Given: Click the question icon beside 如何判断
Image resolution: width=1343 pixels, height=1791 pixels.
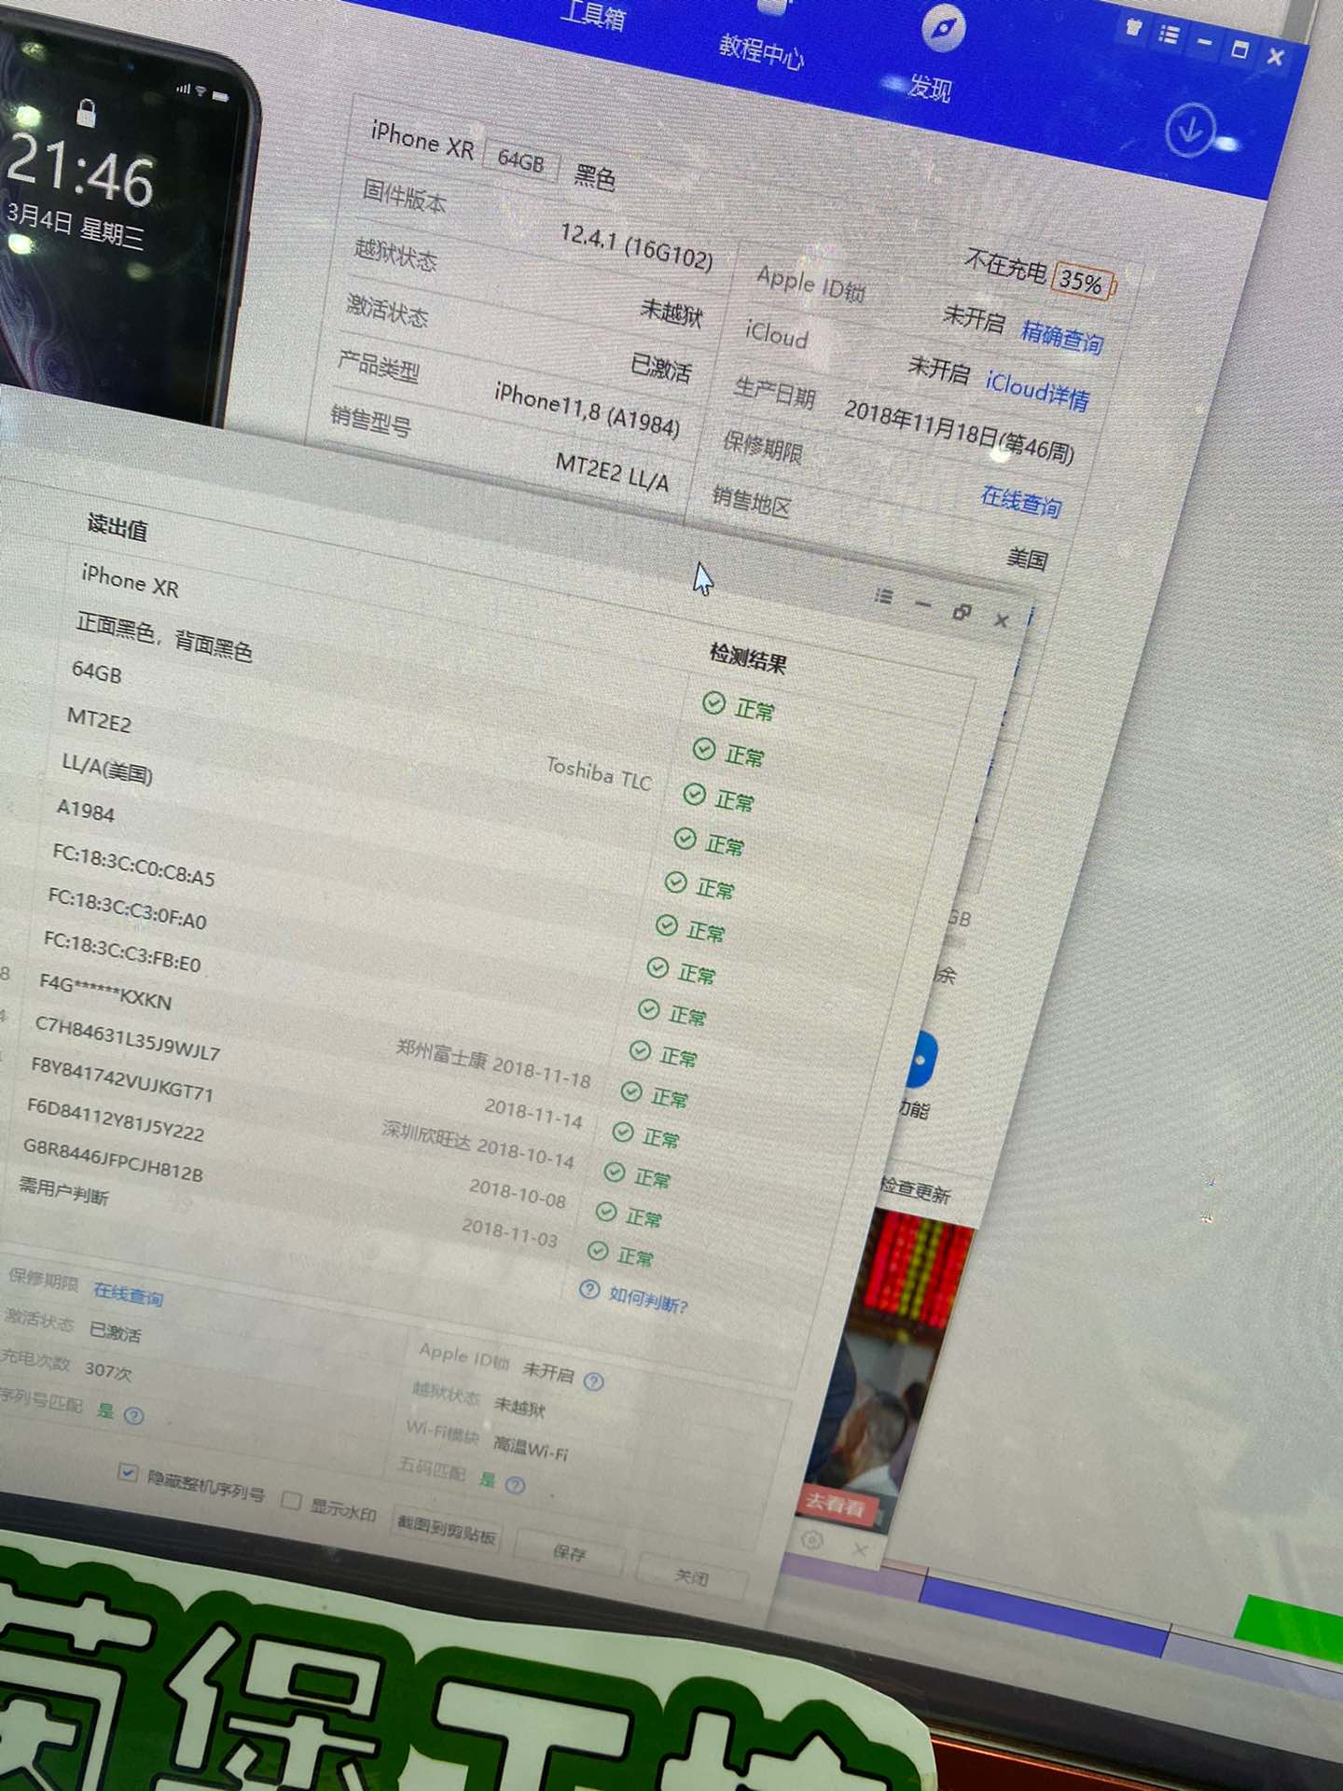Looking at the screenshot, I should [x=588, y=1289].
